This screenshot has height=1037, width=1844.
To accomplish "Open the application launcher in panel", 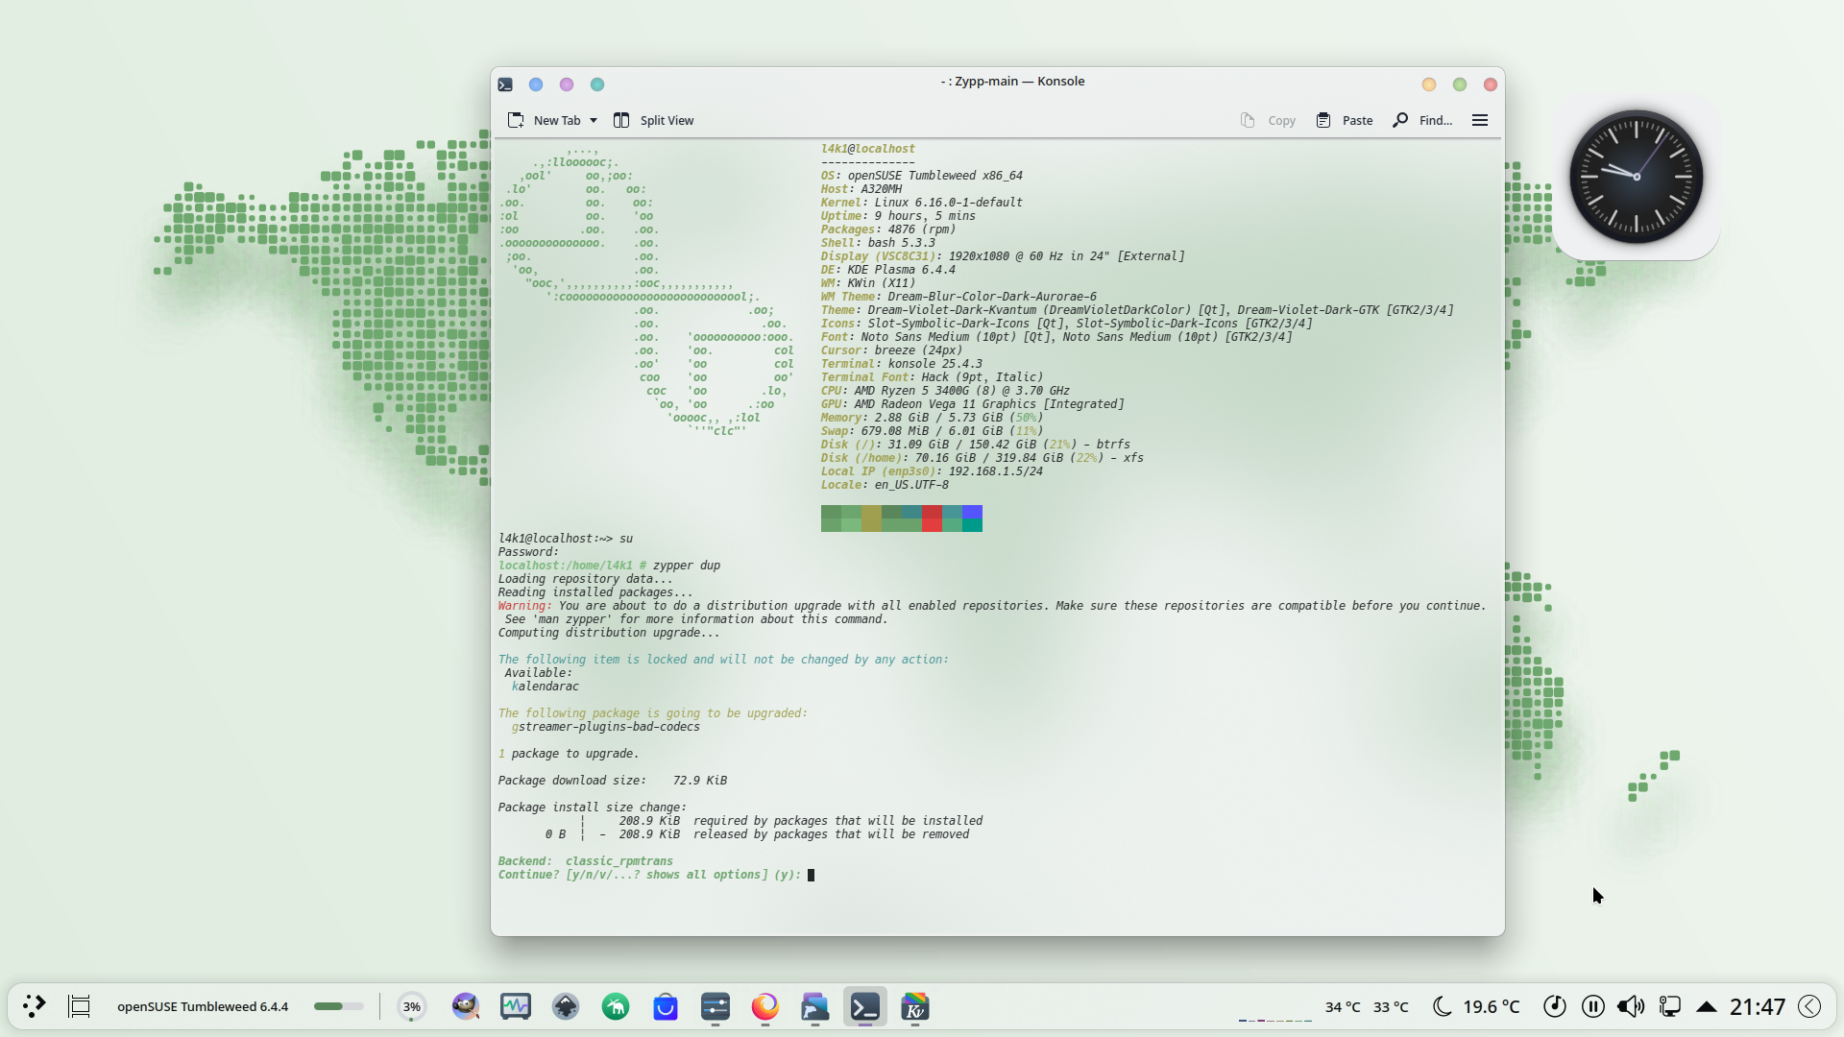I will pos(35,1006).
